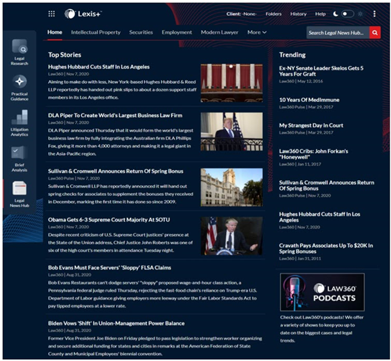The image size is (391, 361).
Task: Click the Top Stories heading
Action: tap(64, 55)
